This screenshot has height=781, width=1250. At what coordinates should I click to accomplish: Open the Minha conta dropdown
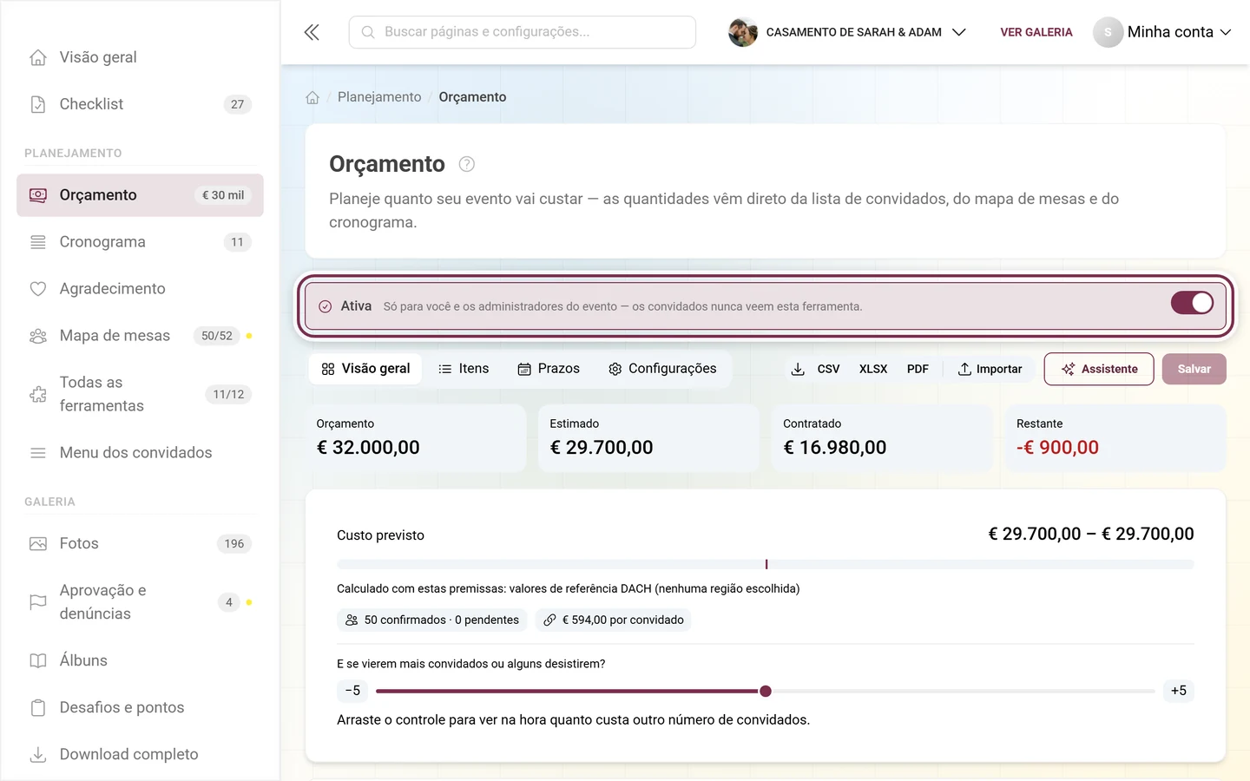[x=1162, y=32]
